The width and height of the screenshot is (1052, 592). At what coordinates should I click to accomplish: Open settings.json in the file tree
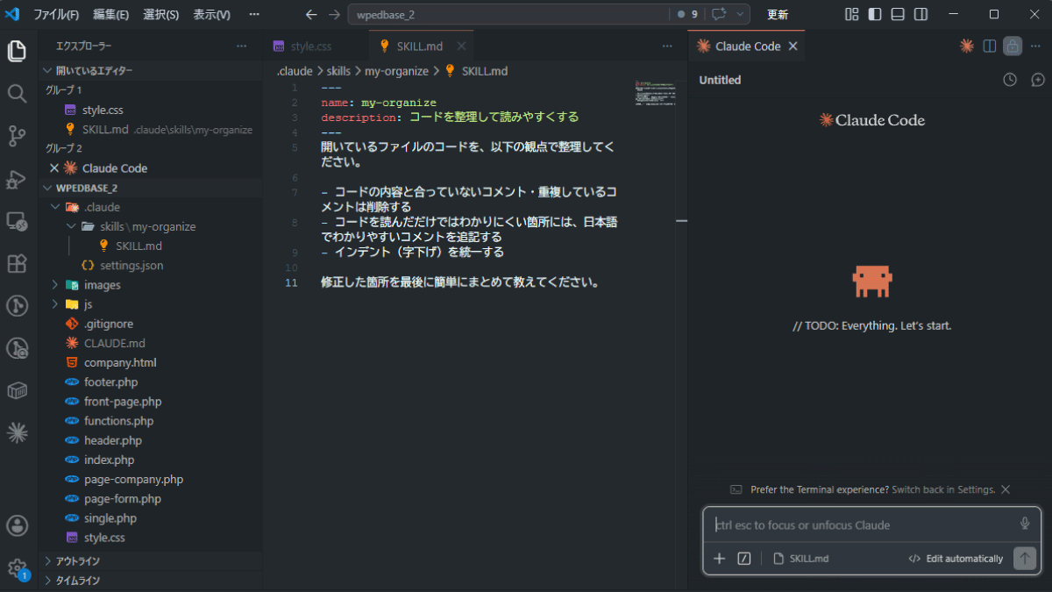pos(131,266)
